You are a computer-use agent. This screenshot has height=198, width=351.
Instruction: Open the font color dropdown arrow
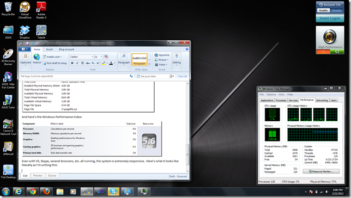(x=114, y=63)
